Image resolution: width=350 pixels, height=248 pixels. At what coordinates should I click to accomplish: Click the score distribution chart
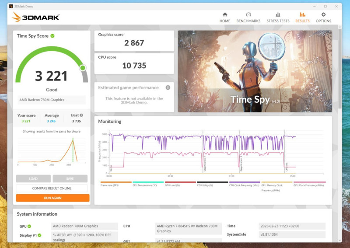click(x=52, y=151)
